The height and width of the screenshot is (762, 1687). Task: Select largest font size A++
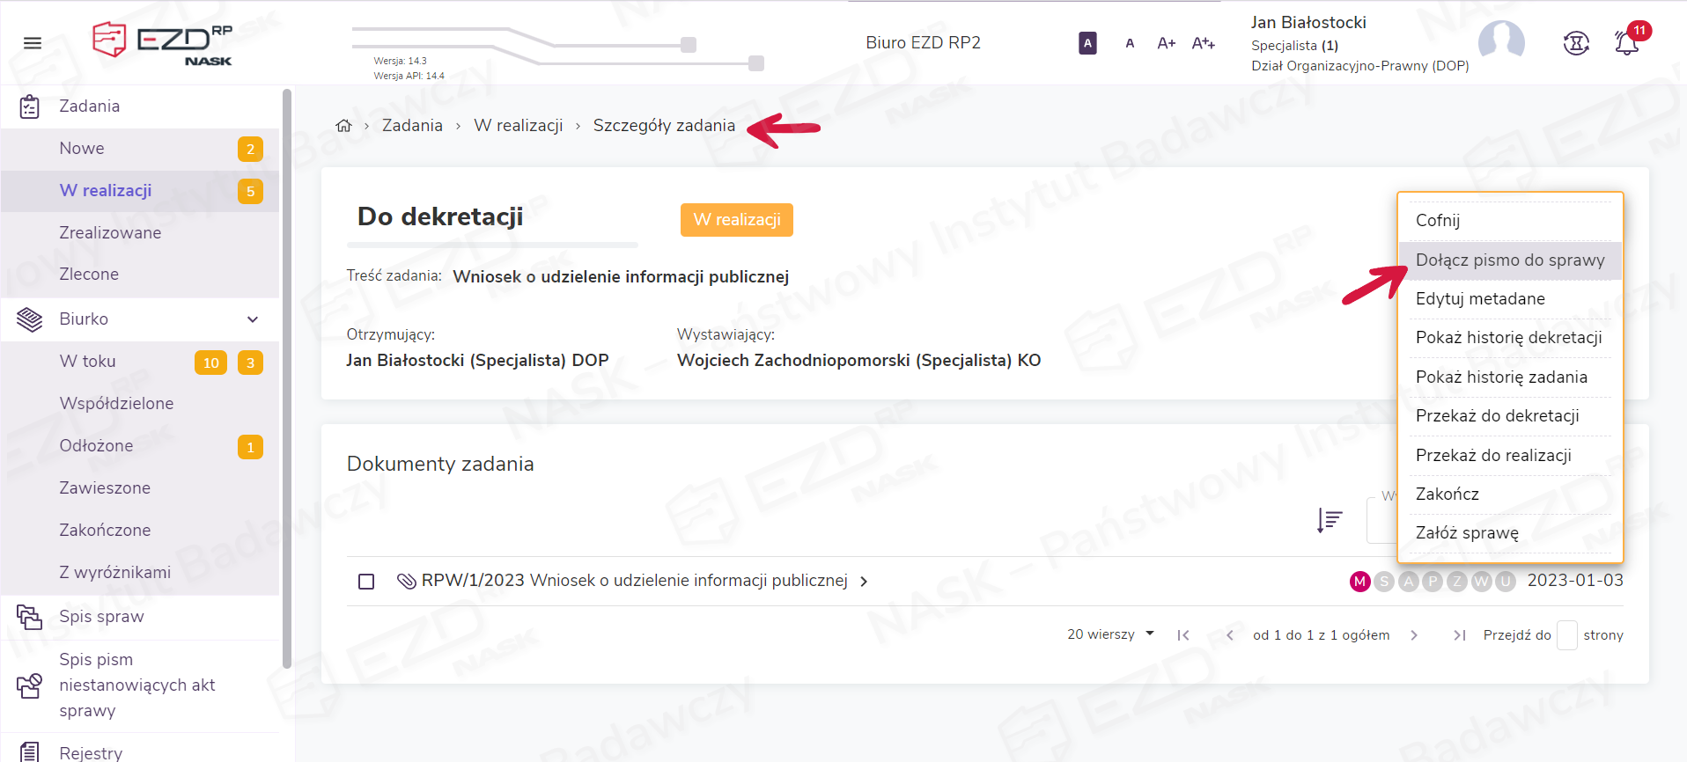(1203, 43)
